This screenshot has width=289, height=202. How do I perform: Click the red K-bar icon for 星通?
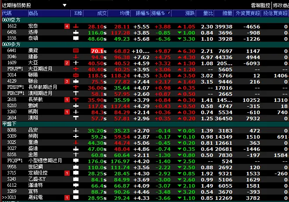tap(76, 143)
